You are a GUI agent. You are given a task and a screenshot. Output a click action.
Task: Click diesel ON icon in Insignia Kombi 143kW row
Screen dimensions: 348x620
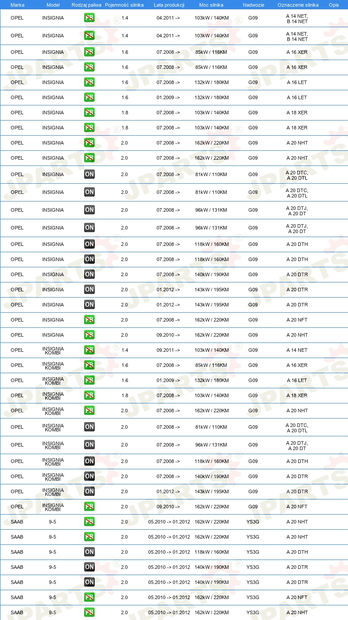tap(89, 491)
